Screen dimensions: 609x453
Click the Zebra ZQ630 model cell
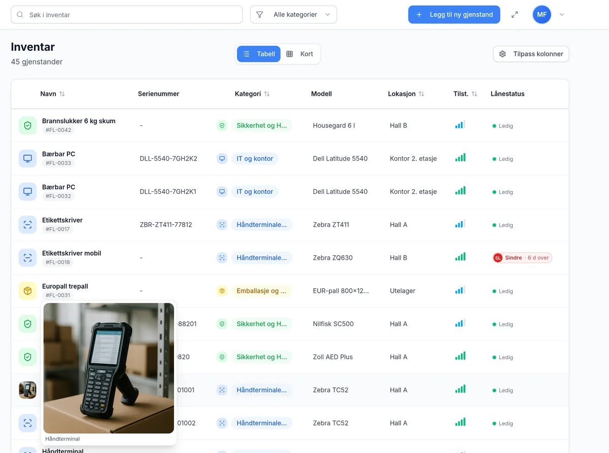pyautogui.click(x=333, y=258)
